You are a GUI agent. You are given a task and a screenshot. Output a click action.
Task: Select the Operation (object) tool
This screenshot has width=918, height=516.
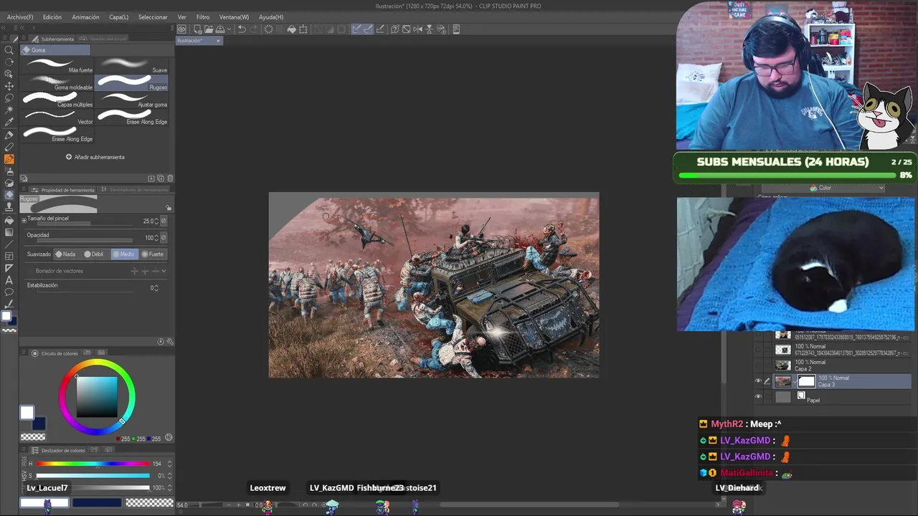coord(9,74)
